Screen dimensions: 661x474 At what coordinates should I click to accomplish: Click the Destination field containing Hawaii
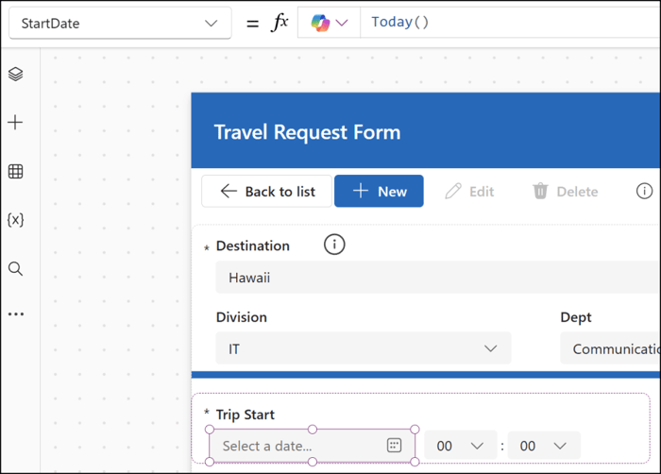[x=425, y=279]
